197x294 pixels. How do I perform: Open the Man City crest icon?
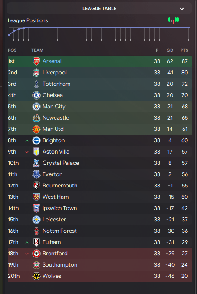36,107
